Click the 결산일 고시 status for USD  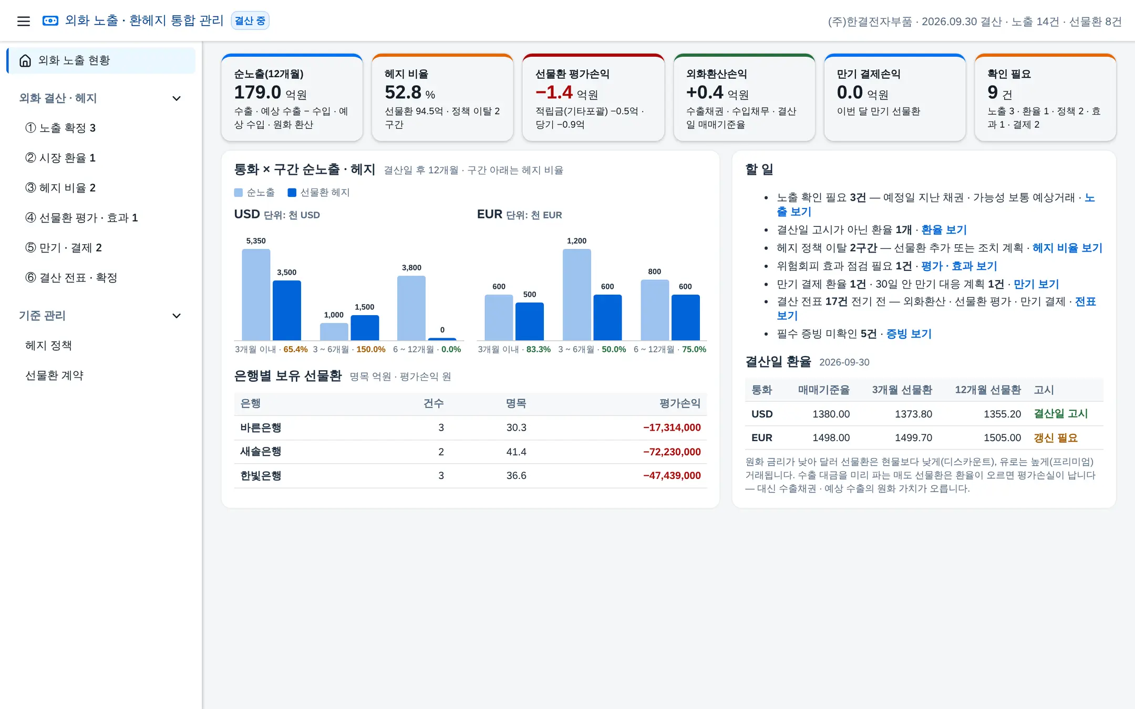[1060, 414]
